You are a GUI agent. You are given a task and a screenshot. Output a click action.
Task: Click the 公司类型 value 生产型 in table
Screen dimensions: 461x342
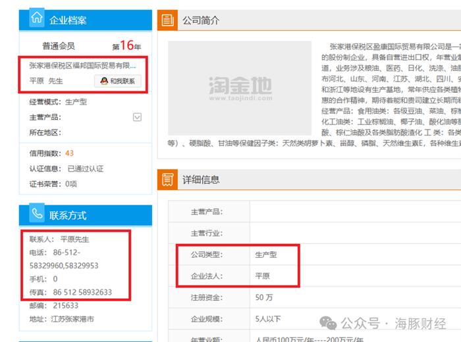[266, 255]
